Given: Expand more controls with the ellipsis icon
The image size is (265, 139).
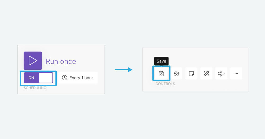Looking at the screenshot, I should pos(236,73).
